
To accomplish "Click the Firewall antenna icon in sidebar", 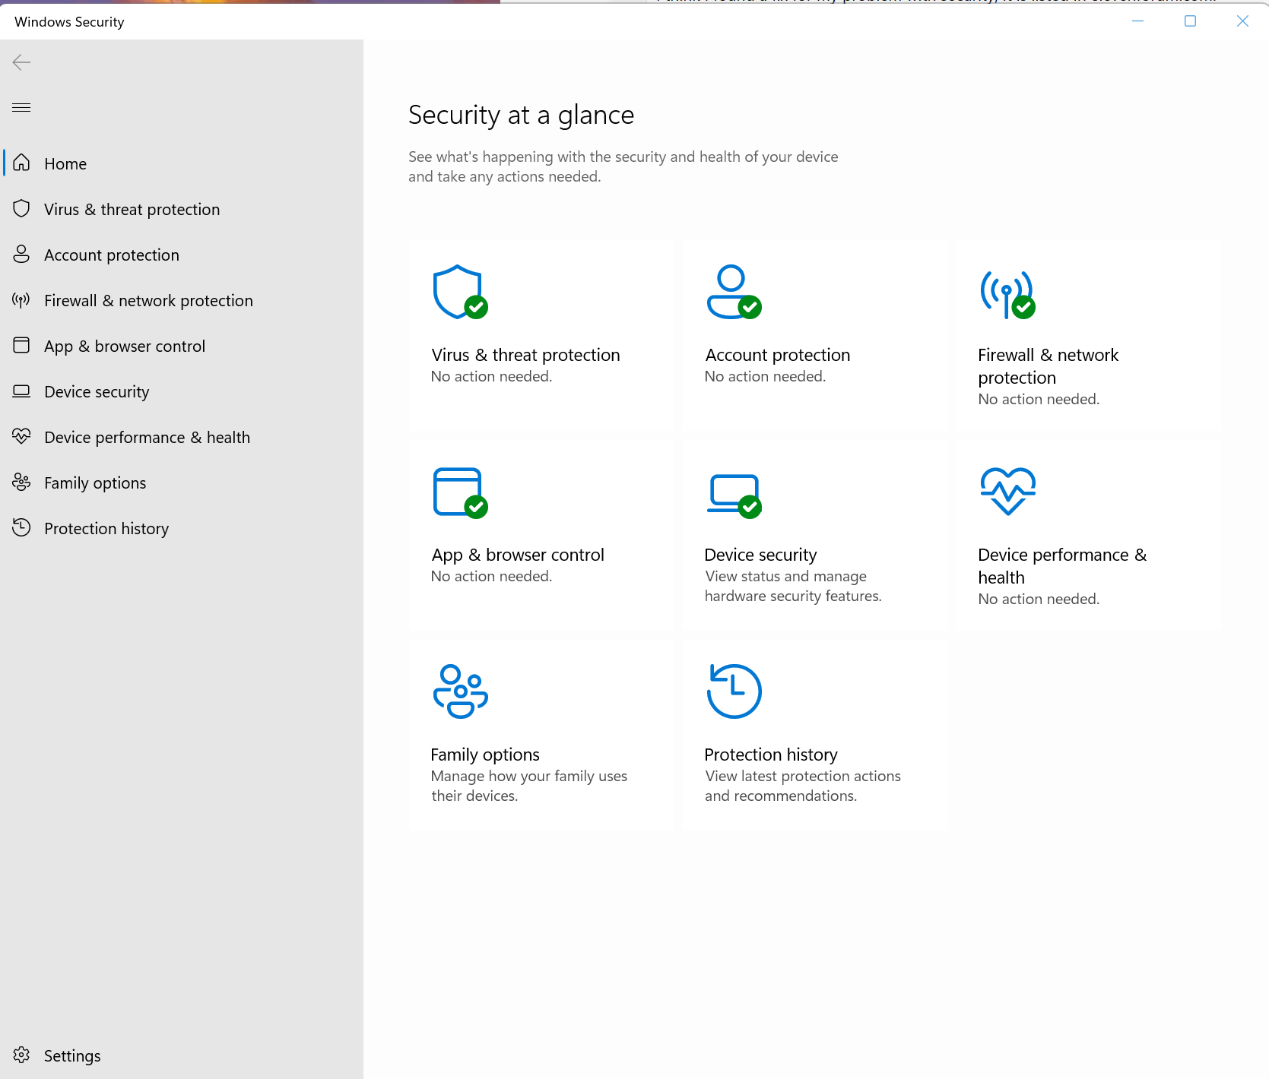I will [x=21, y=299].
